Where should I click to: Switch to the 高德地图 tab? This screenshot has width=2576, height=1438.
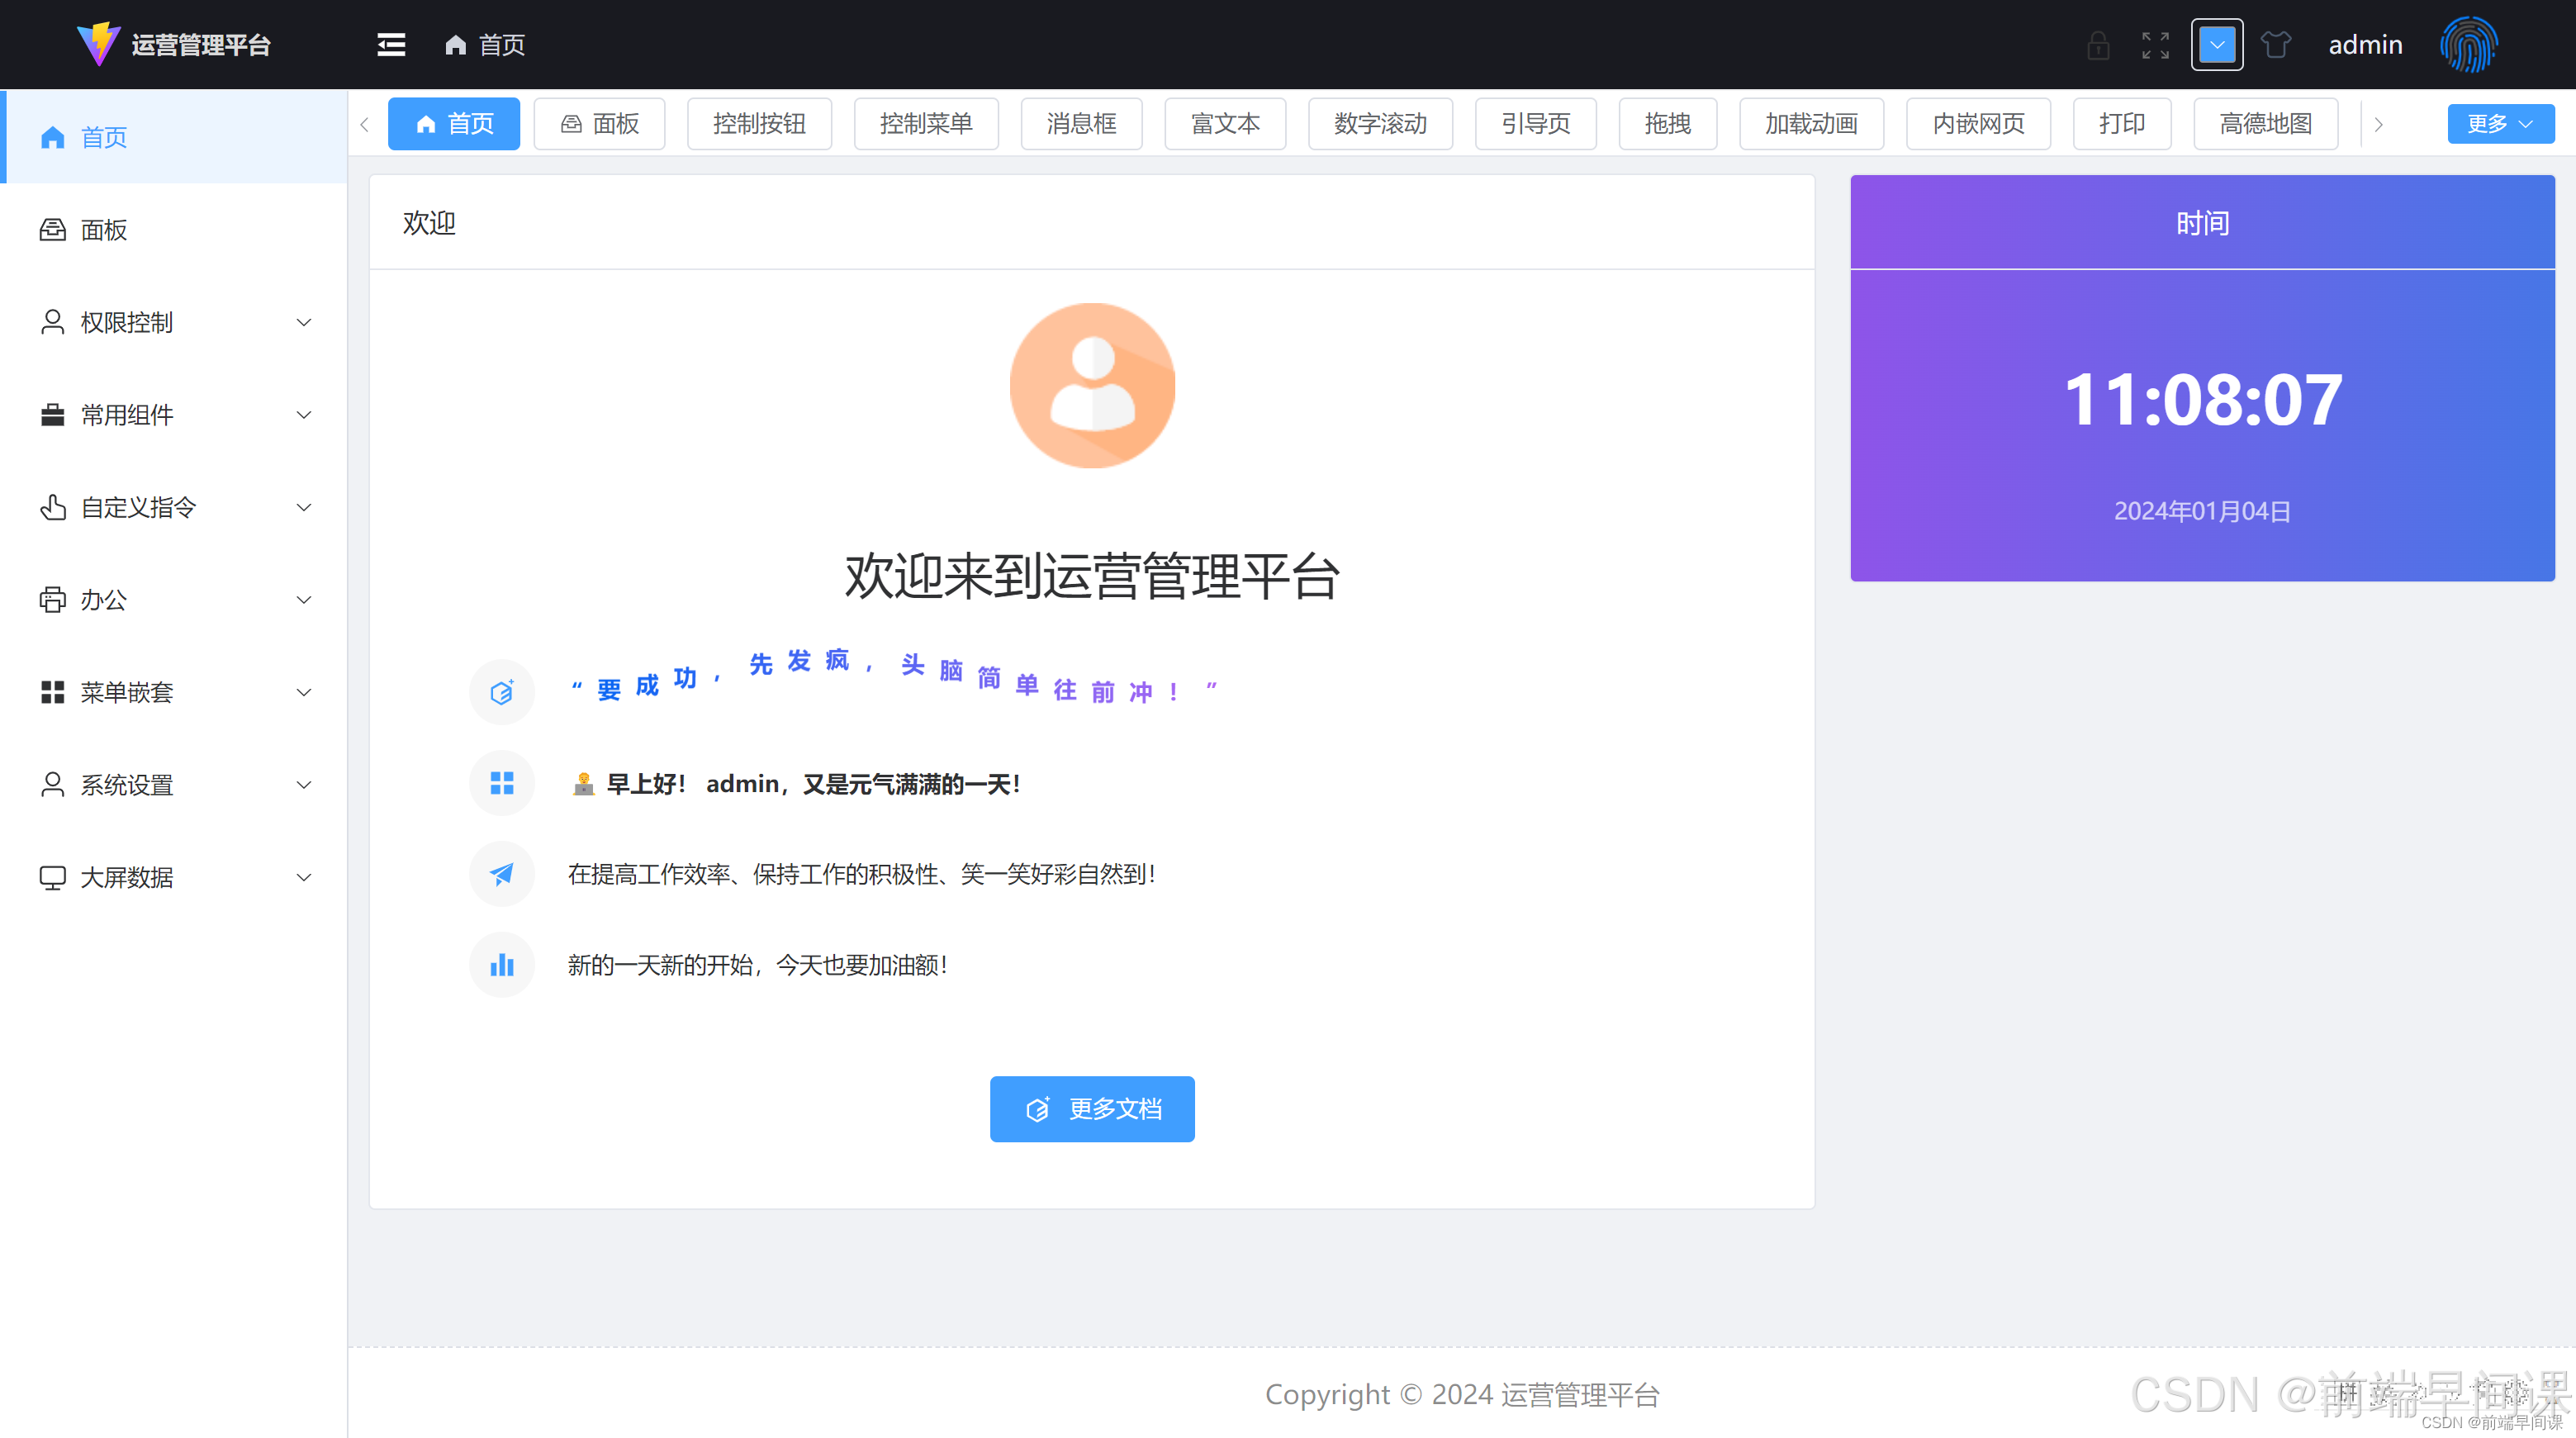point(2266,124)
